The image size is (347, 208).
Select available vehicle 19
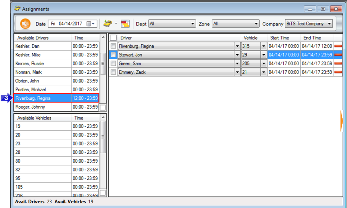coord(57,126)
